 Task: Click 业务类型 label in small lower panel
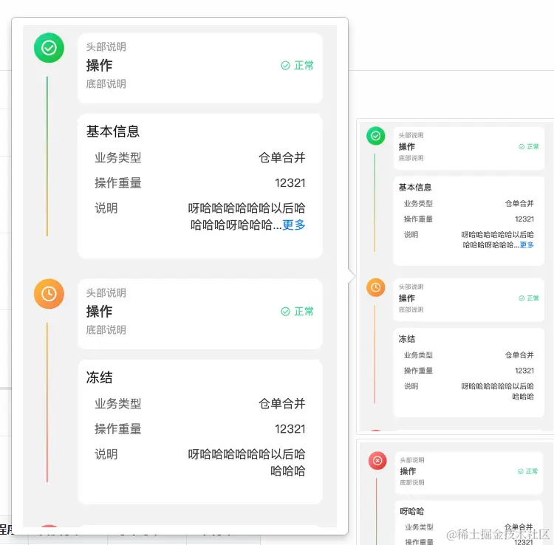pos(419,527)
